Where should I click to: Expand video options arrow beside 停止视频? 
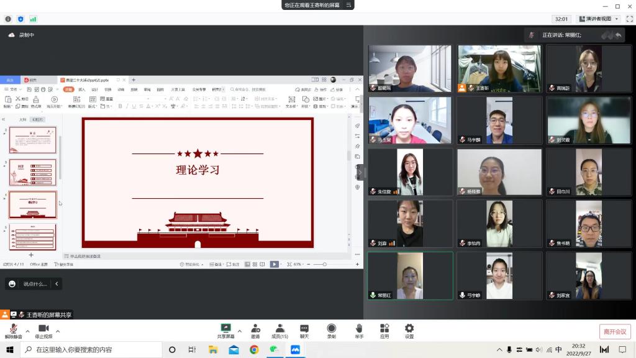coord(58,331)
